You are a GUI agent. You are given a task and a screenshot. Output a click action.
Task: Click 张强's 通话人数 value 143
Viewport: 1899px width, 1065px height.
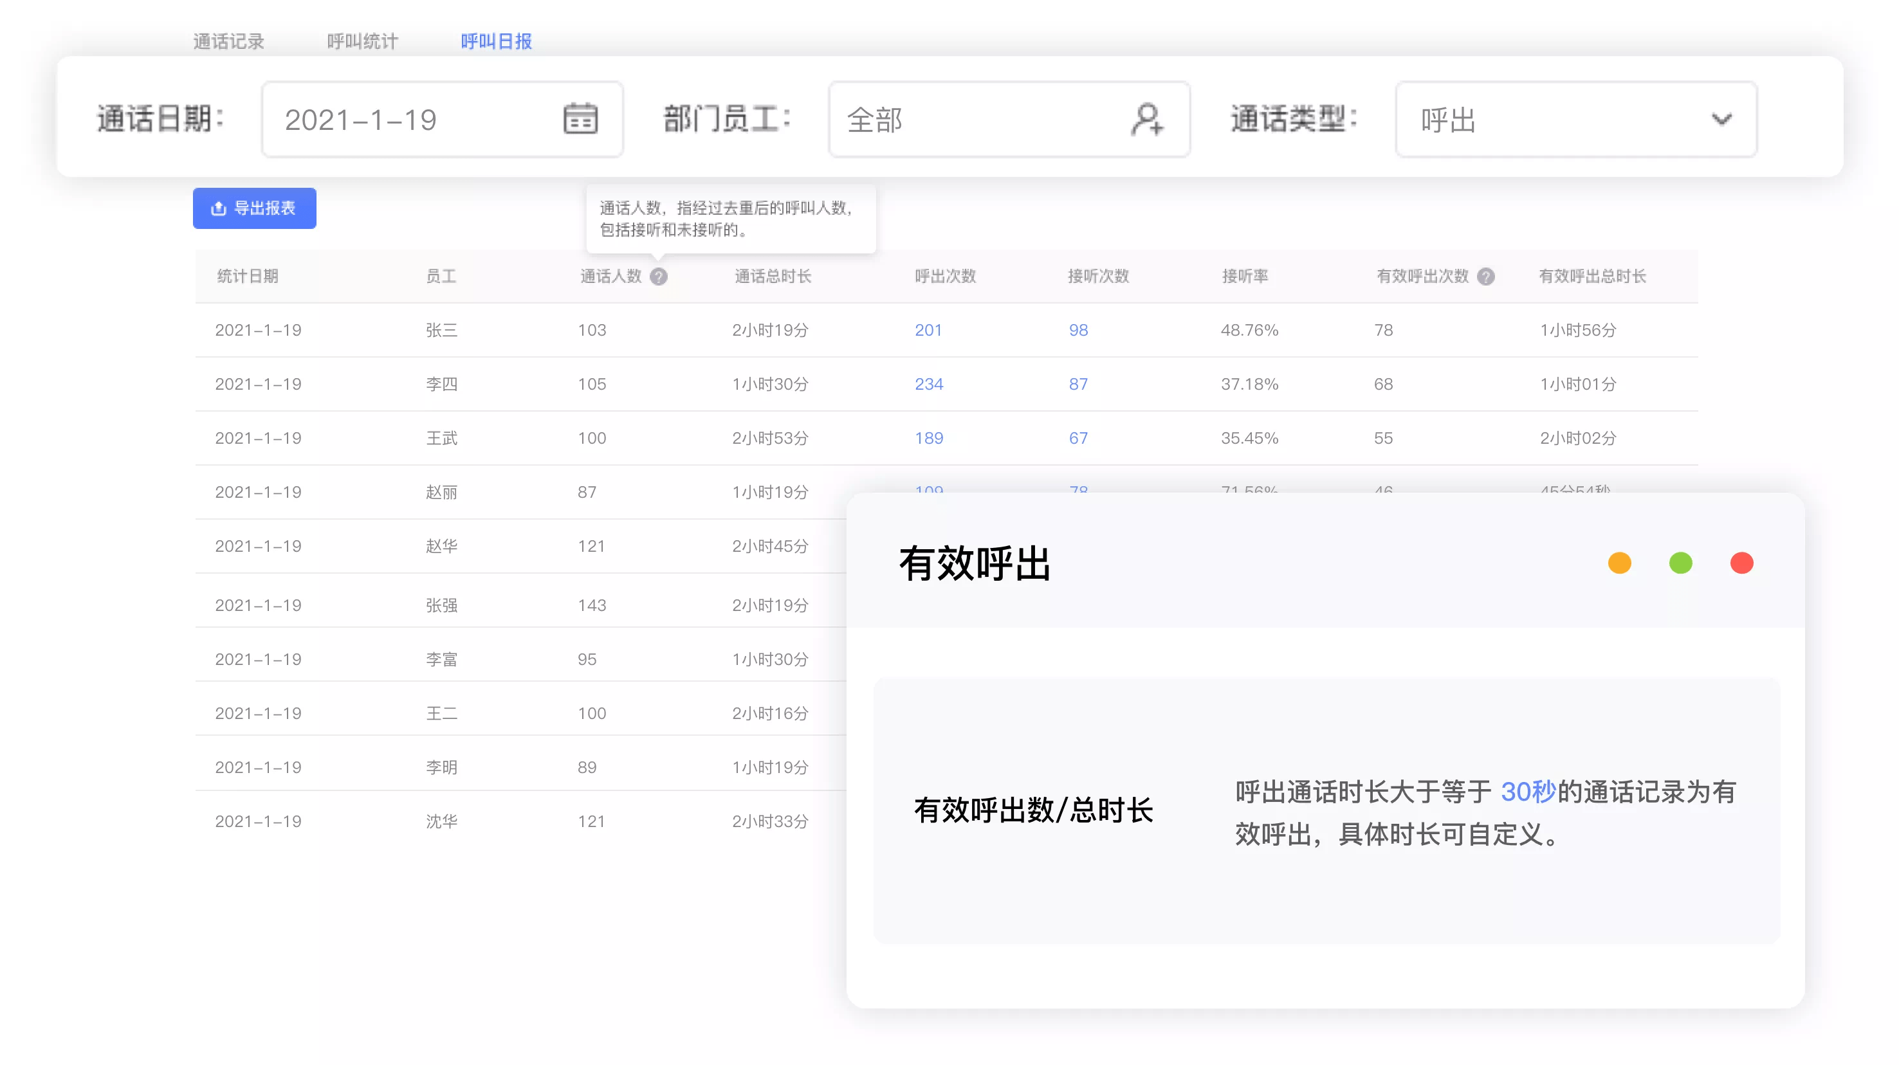[x=592, y=605]
